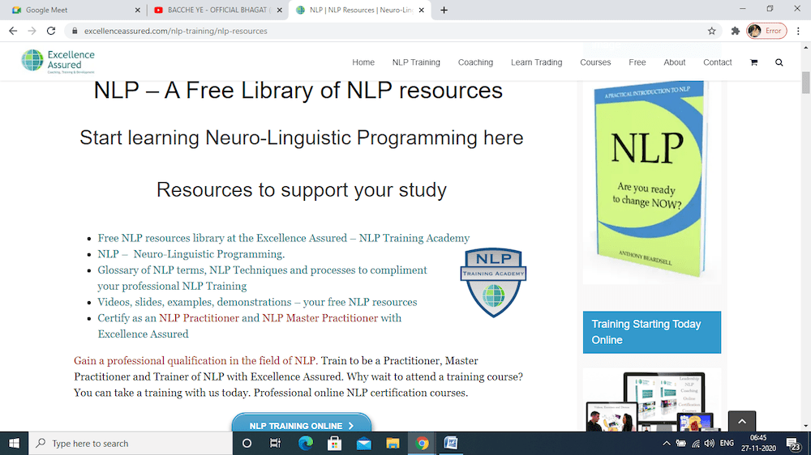
Task: Show hidden system tray icons
Action: [666, 443]
